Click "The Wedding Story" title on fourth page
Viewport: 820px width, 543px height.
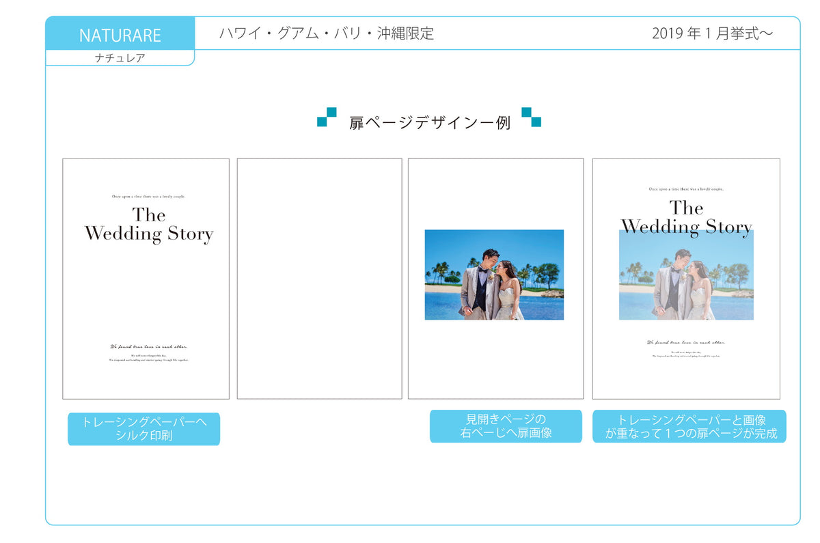(x=686, y=217)
